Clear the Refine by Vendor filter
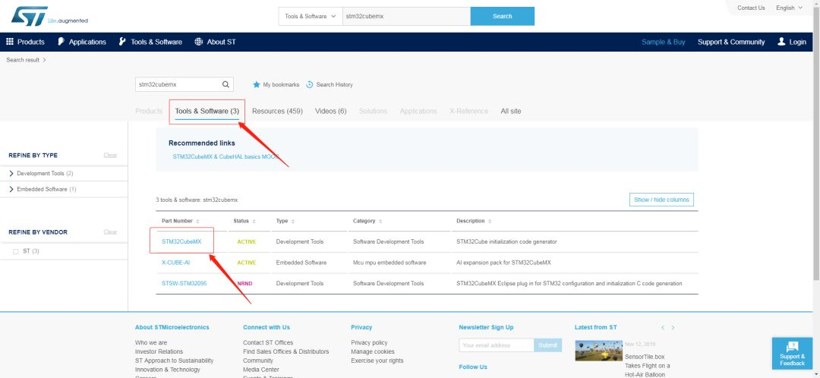This screenshot has width=820, height=378. click(x=110, y=232)
